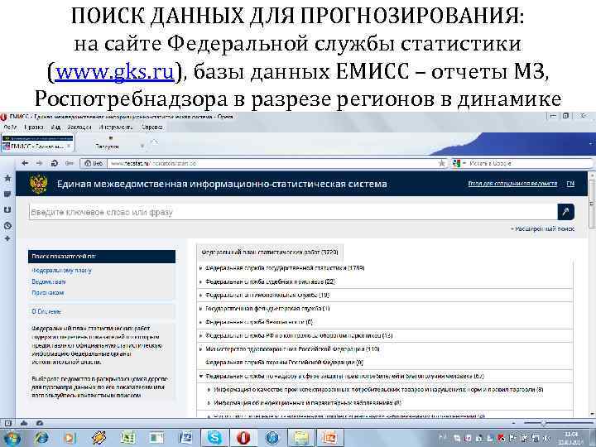Open the Правка menu
Image resolution: width=596 pixels, height=447 pixels.
tap(33, 127)
